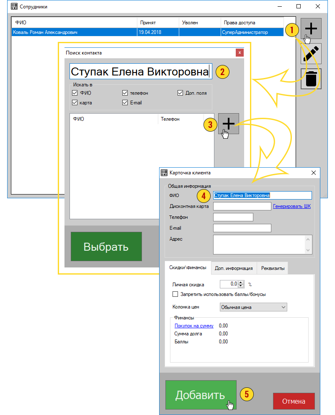Click the green Выбрать button
The width and height of the screenshot is (335, 415).
click(106, 246)
